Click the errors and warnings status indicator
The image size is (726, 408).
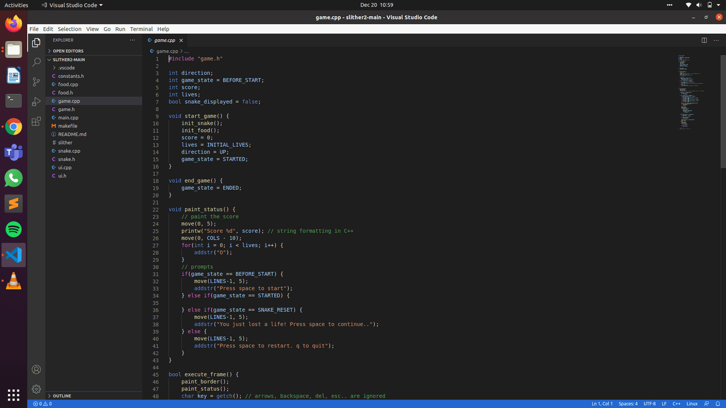42,404
